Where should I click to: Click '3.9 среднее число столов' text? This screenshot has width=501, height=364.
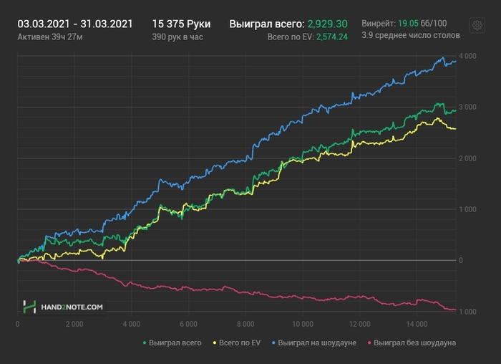[411, 35]
